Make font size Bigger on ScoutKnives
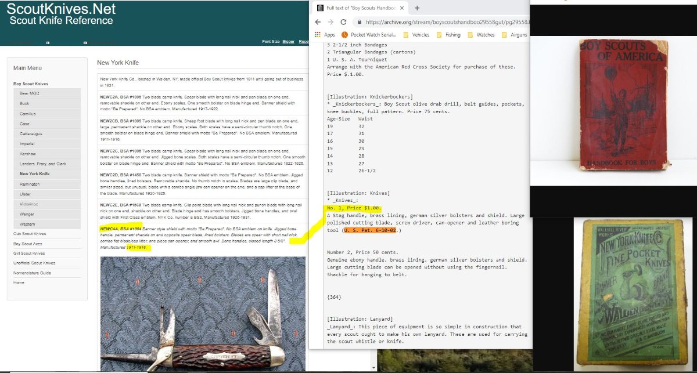This screenshot has height=373, width=697. [288, 42]
